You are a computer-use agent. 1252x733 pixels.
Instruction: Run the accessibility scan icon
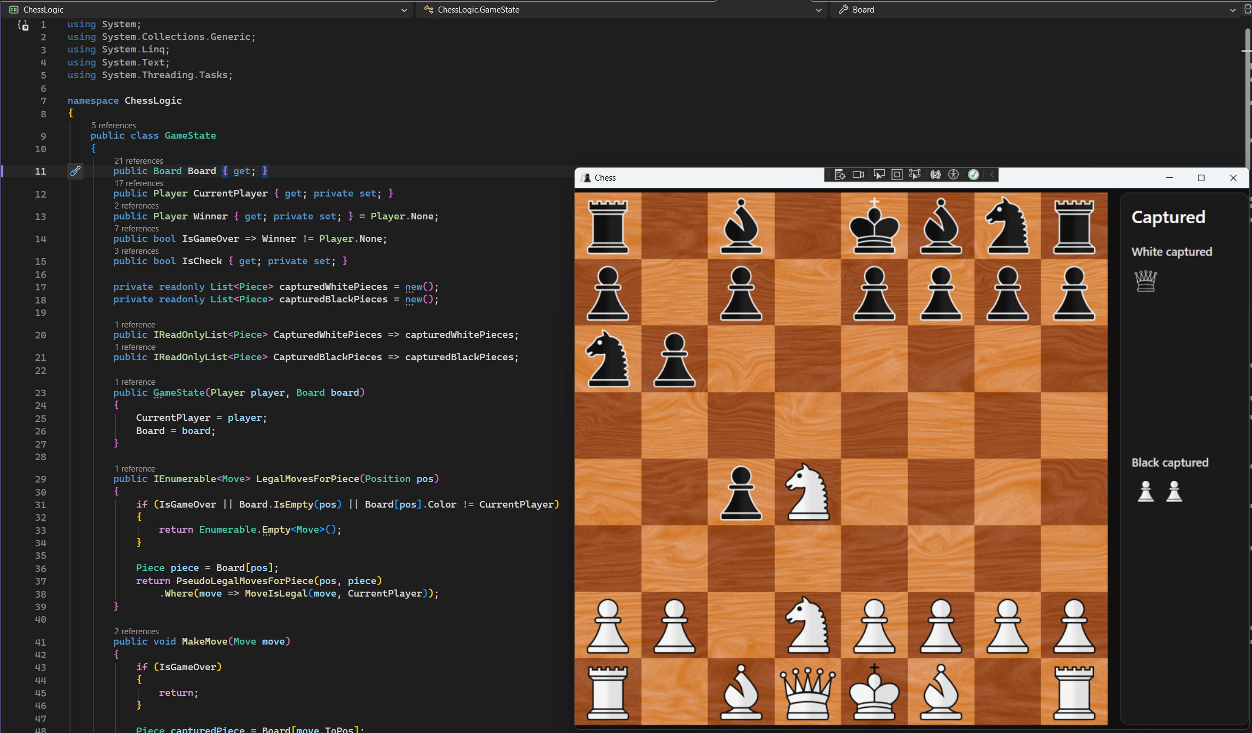[954, 175]
